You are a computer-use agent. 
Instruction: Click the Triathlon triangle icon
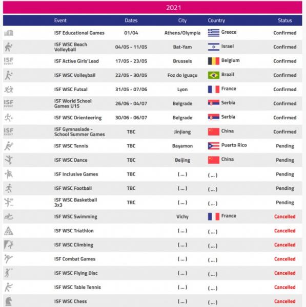pyautogui.click(x=9, y=231)
